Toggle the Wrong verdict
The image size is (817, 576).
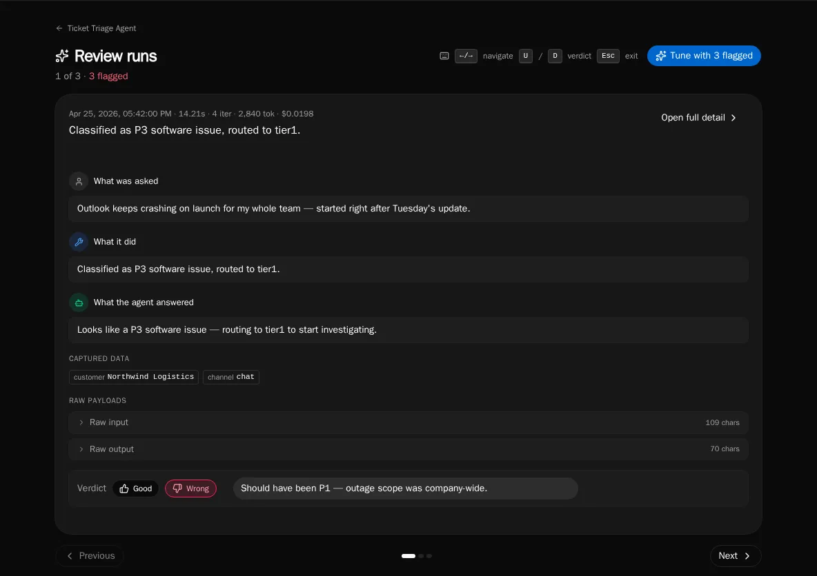tap(190, 488)
